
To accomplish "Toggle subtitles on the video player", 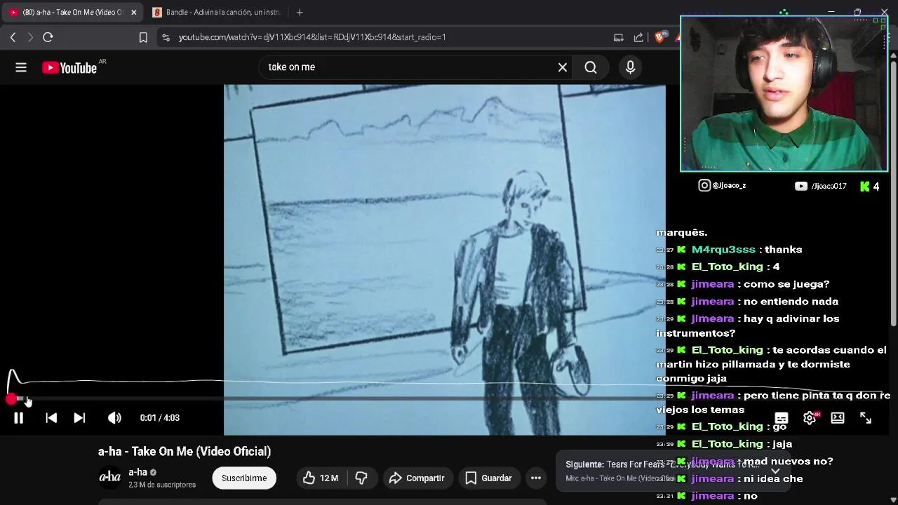I will point(782,418).
